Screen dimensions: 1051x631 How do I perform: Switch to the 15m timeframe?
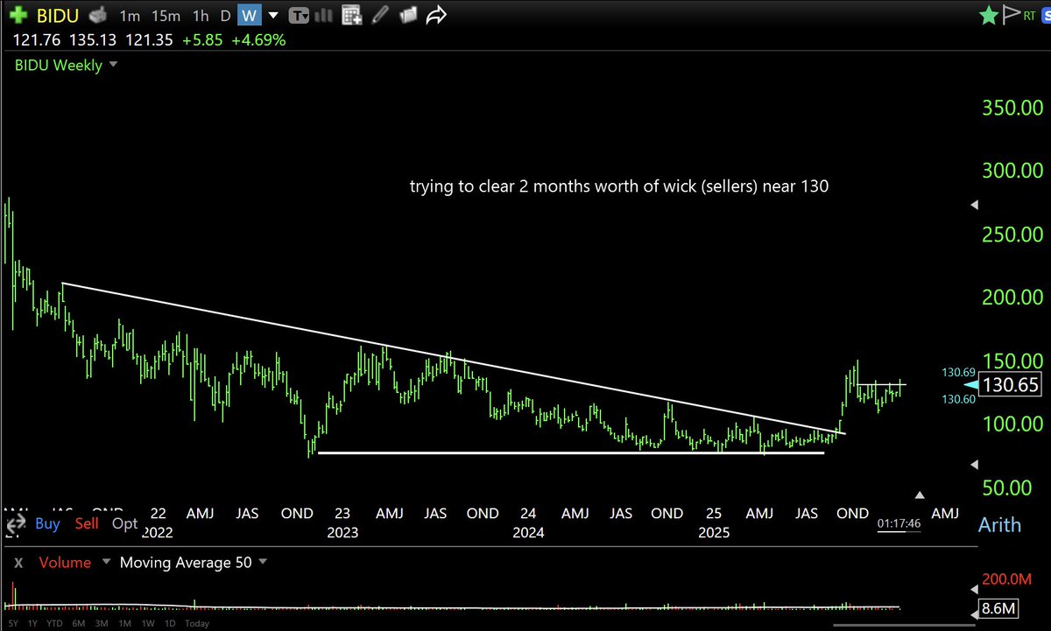tap(166, 16)
